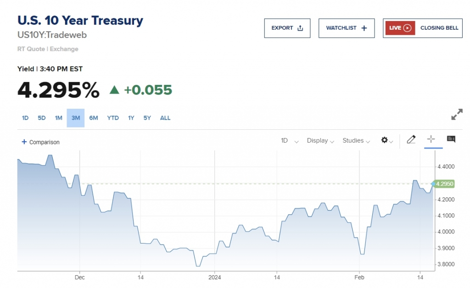Open chart settings gear icon
This screenshot has width=470, height=288.
(x=385, y=140)
